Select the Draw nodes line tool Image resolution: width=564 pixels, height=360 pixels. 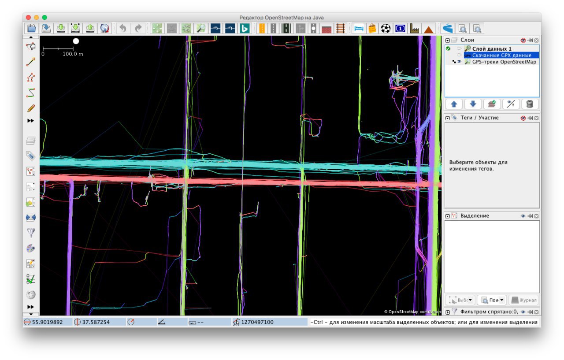[31, 62]
